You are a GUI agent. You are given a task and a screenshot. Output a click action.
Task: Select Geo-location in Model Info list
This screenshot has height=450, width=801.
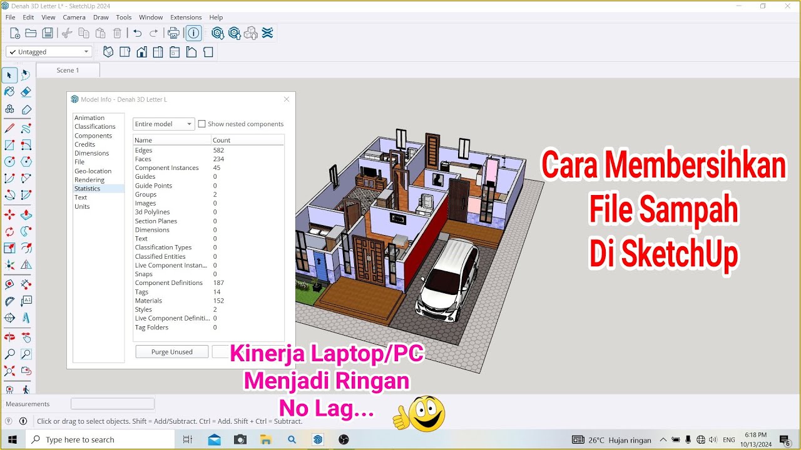(93, 171)
